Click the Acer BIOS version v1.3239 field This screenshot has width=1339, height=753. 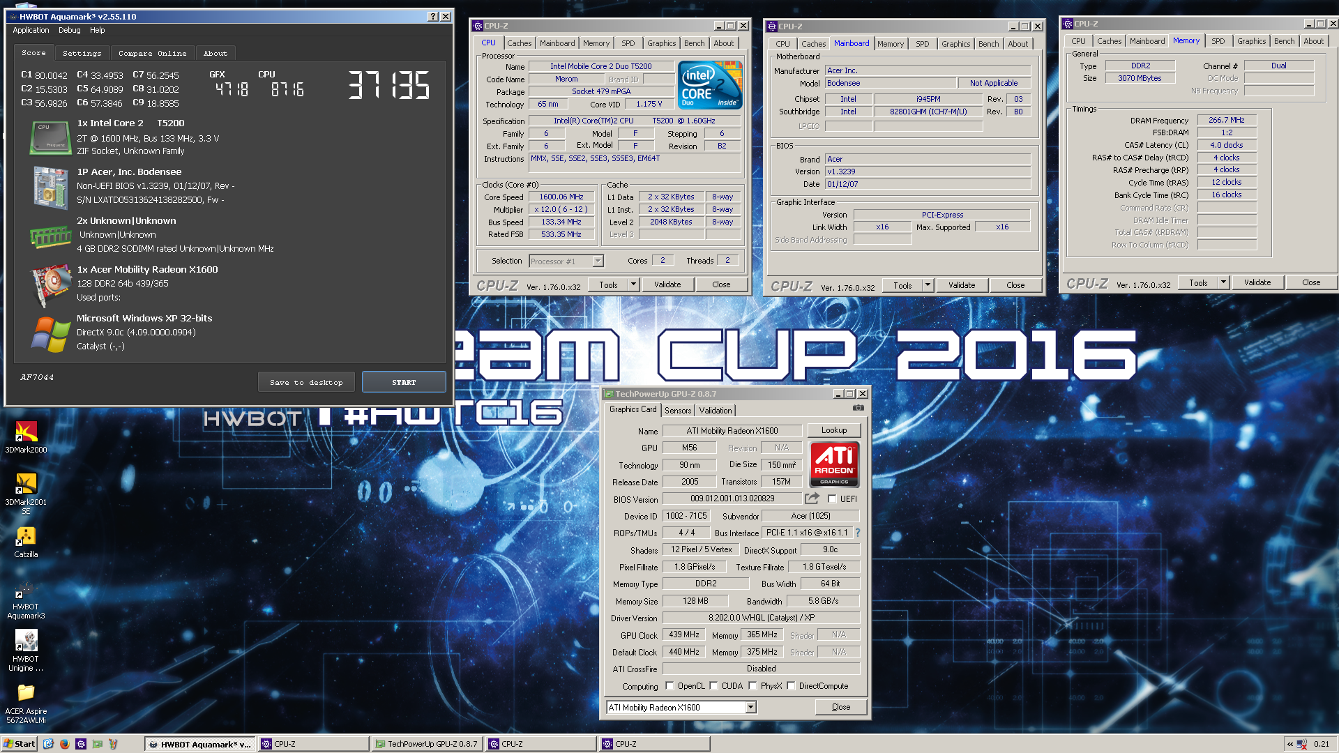[928, 172]
